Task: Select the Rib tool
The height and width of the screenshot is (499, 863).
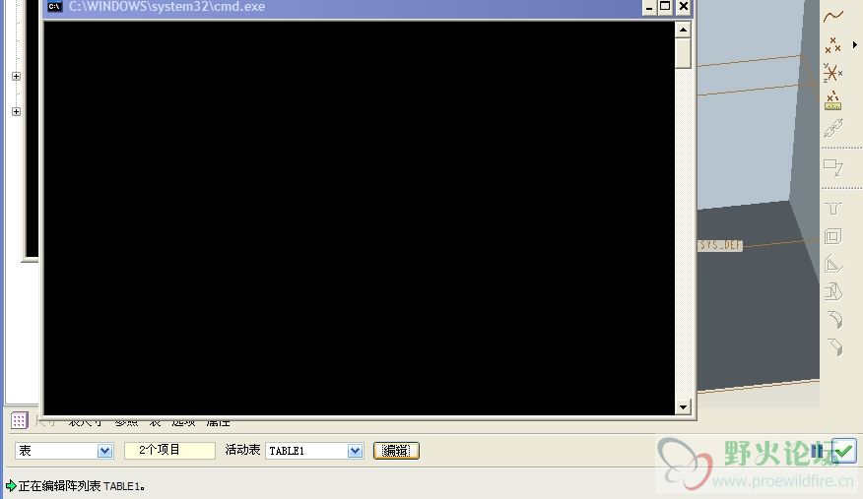Action: [833, 265]
